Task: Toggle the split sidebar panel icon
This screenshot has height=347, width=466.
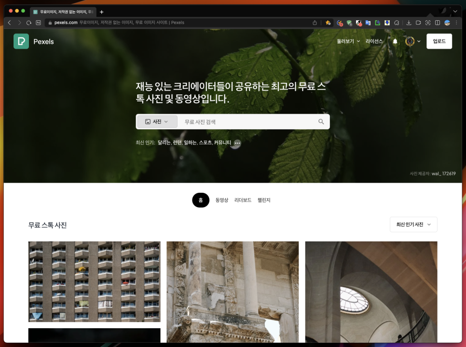Action: coord(438,23)
